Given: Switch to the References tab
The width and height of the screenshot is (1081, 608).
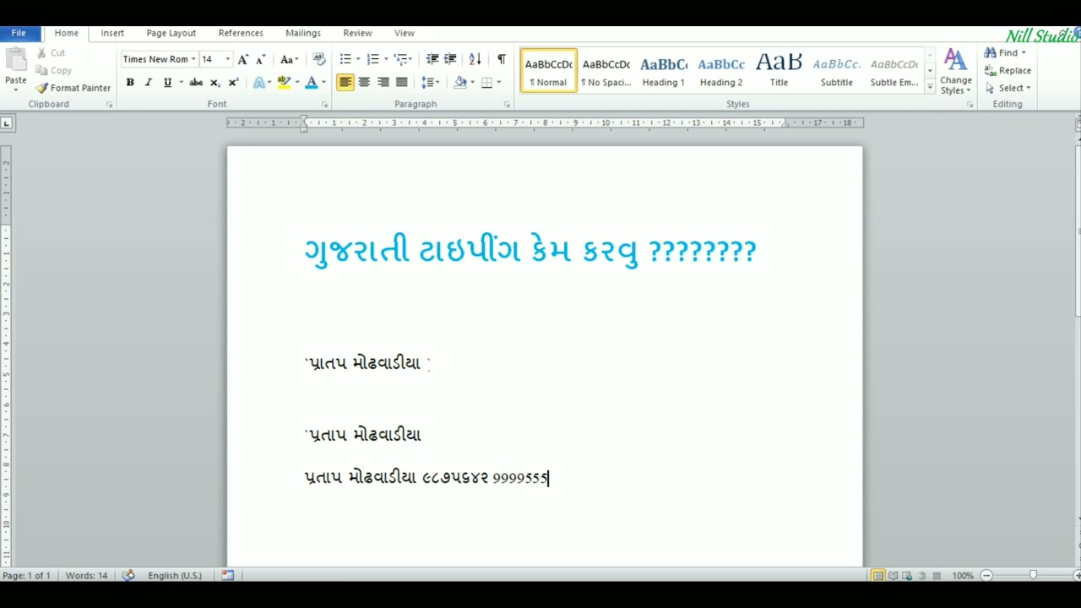Looking at the screenshot, I should tap(241, 33).
